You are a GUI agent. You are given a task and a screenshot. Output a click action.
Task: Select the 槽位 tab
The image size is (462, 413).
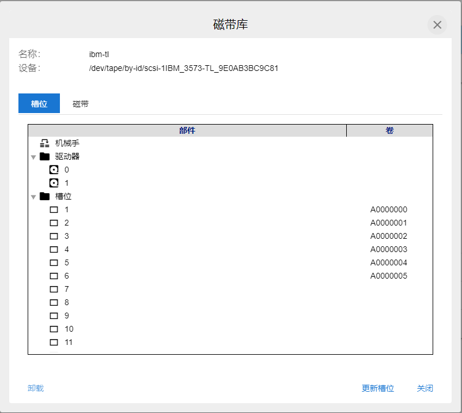pyautogui.click(x=39, y=104)
